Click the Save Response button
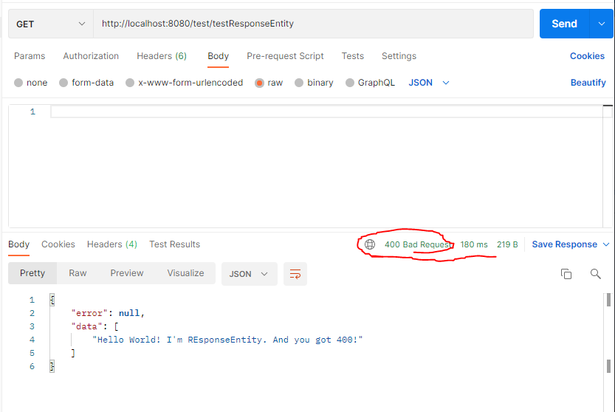 tap(564, 244)
